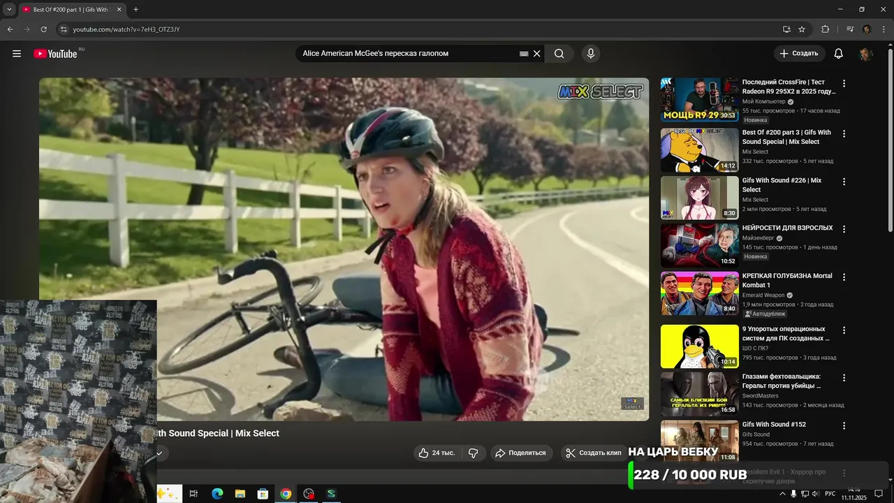Open the YouTube guide hamburger menu
894x503 pixels.
click(17, 54)
